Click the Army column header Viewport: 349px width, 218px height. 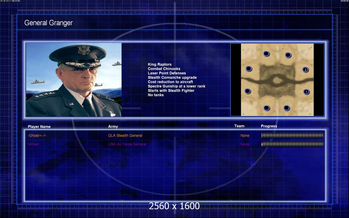[113, 126]
